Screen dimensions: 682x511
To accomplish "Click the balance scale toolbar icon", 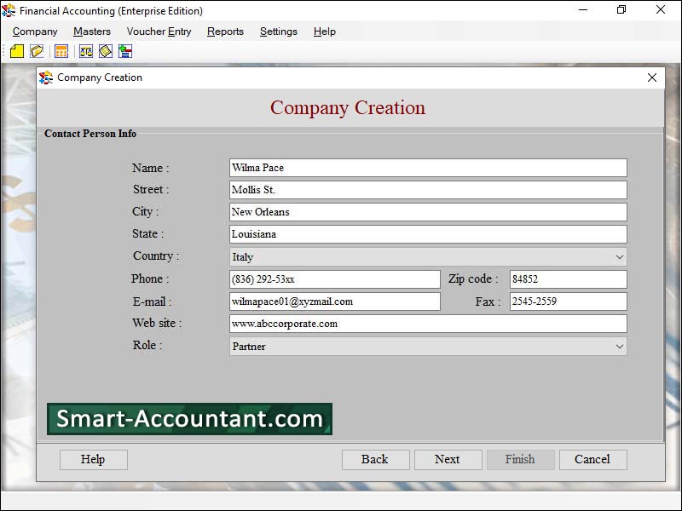I will (x=86, y=52).
